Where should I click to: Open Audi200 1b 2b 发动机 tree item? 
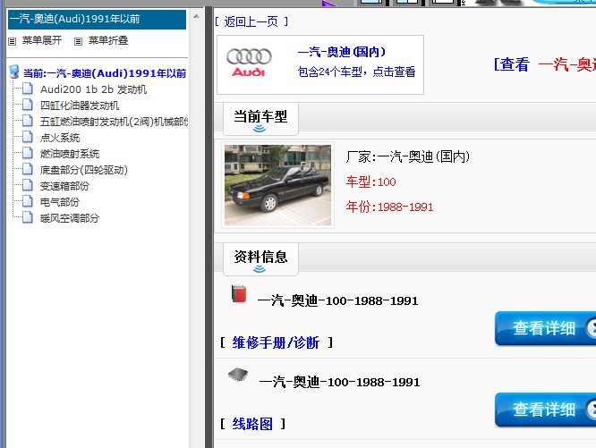coord(93,89)
